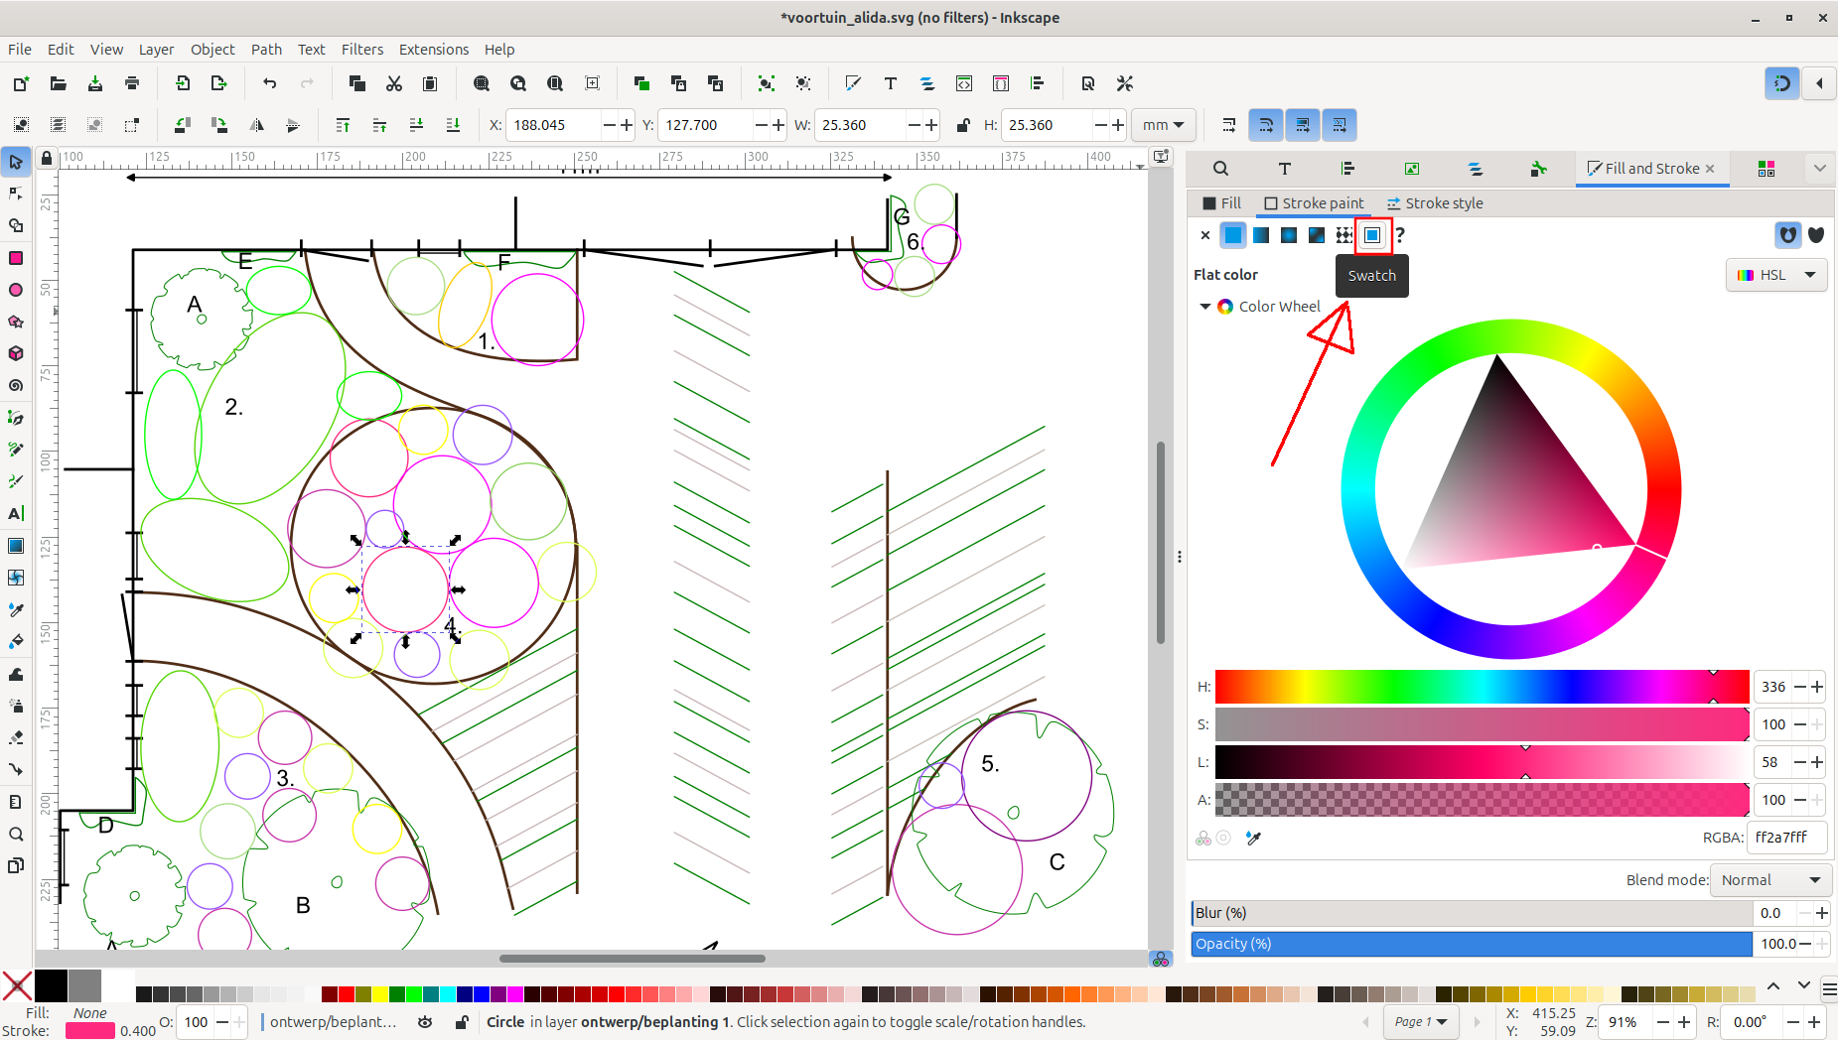Viewport: 1838px width, 1040px height.
Task: Select the Ellipse/Circle tool
Action: (x=16, y=290)
